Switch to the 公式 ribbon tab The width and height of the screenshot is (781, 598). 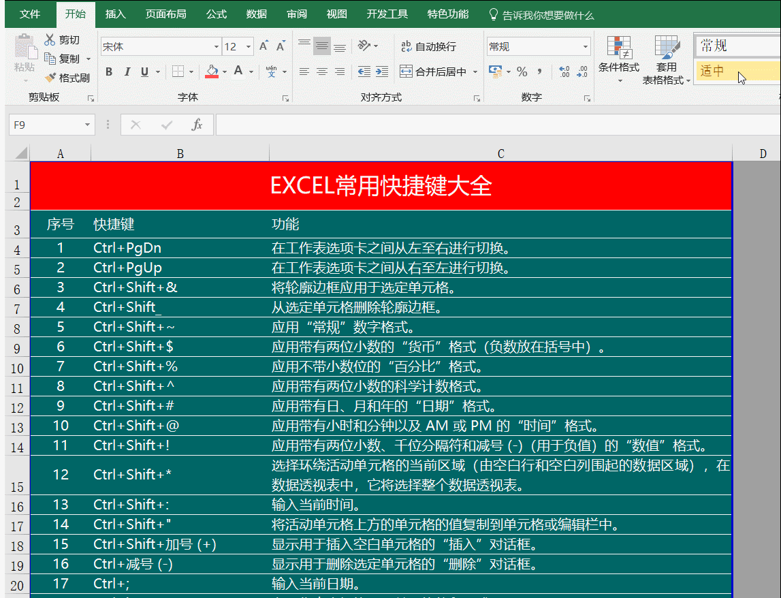click(216, 14)
